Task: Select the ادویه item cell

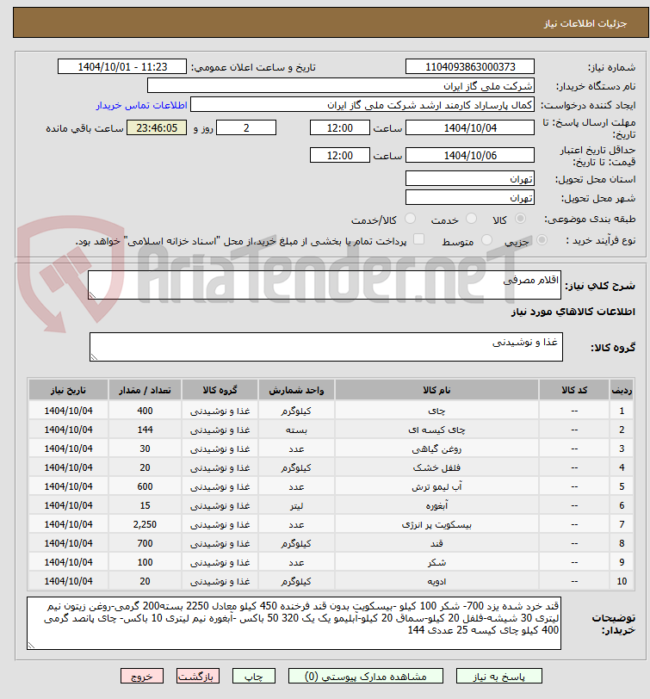Action: [x=436, y=581]
